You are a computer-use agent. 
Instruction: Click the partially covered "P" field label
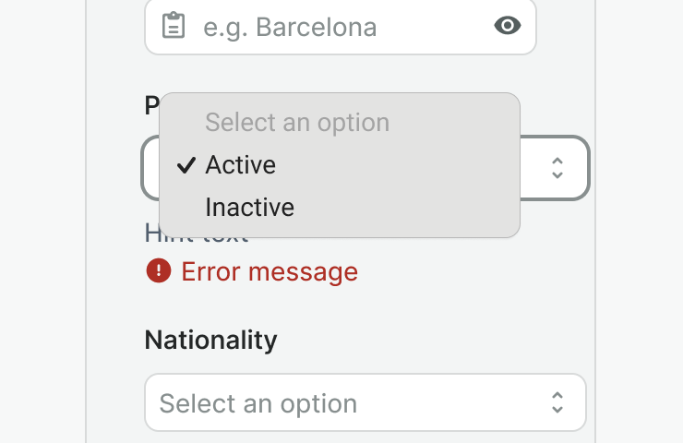point(151,106)
